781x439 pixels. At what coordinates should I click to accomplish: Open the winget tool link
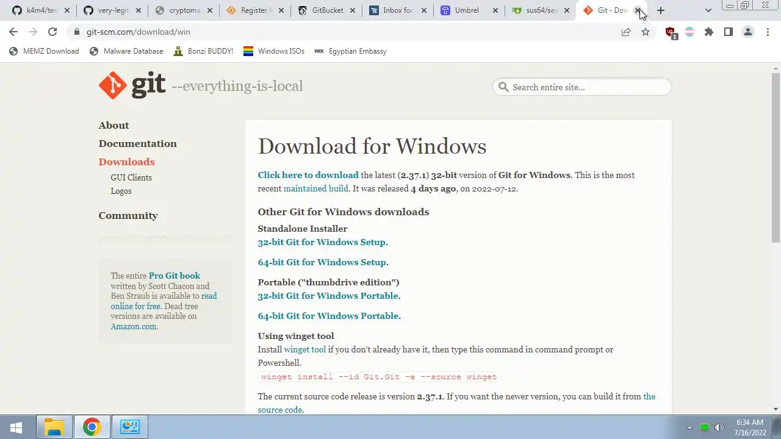pos(304,349)
